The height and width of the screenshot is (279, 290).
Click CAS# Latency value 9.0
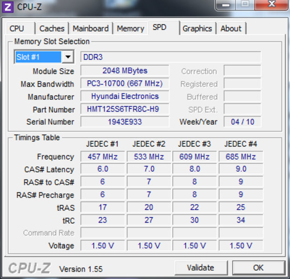(x=241, y=169)
